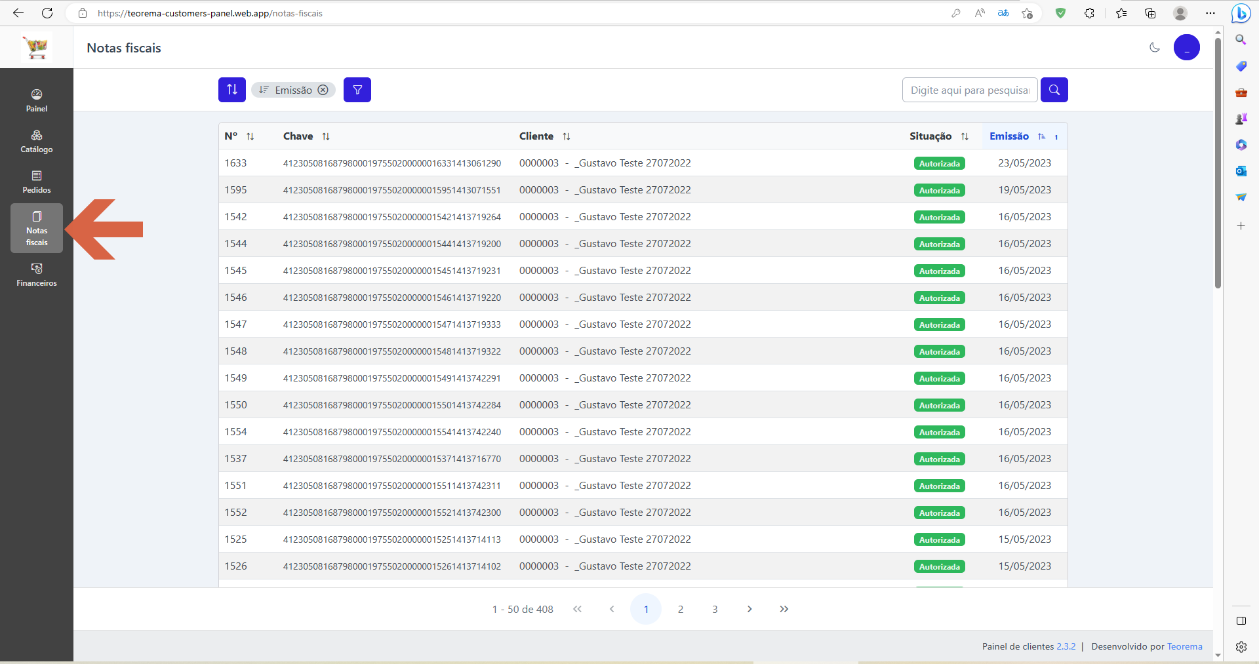View site information padlock icon

[83, 13]
